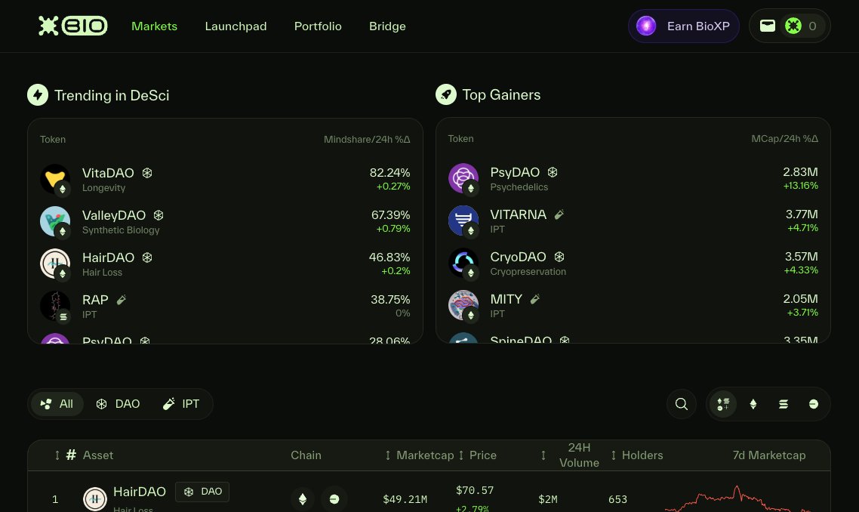Select VITARNA in Top Gainers
859x512 pixels.
(633, 221)
